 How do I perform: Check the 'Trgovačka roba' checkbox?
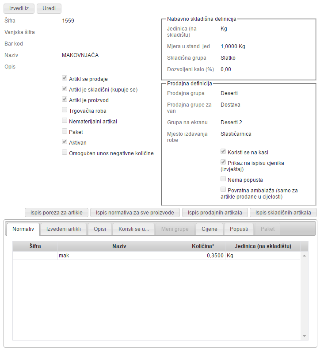tap(65, 110)
